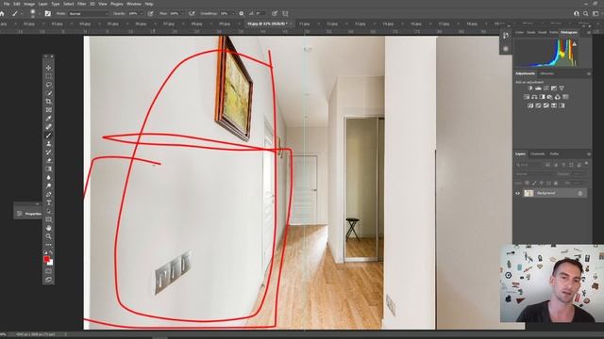Open the Smoothing value dropdown
Viewport: 604px width, 339px height.
[233, 14]
